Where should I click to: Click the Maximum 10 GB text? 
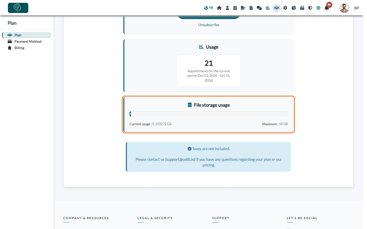[x=275, y=124]
